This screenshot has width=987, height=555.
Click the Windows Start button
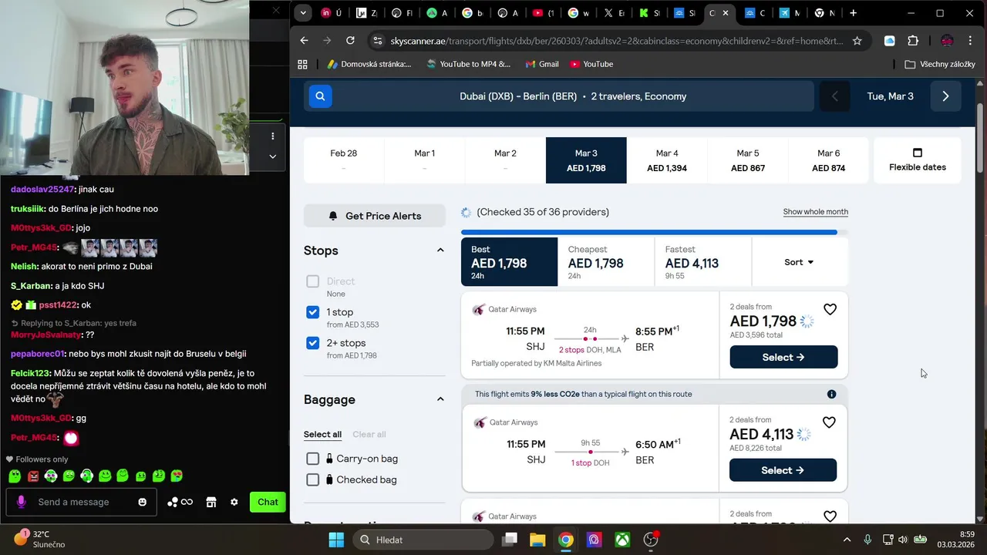coord(335,540)
